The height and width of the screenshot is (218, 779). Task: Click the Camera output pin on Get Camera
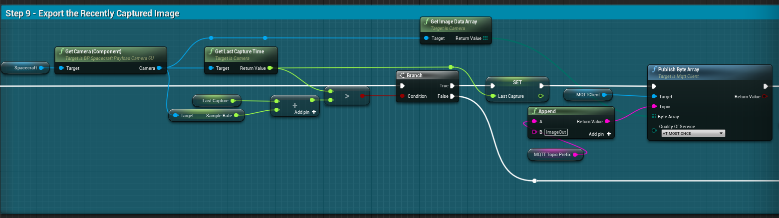coord(159,68)
